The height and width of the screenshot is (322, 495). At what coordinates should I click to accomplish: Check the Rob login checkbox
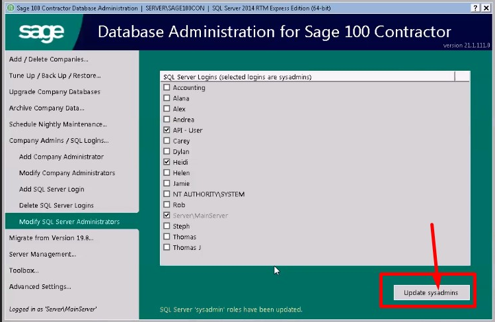pos(167,204)
